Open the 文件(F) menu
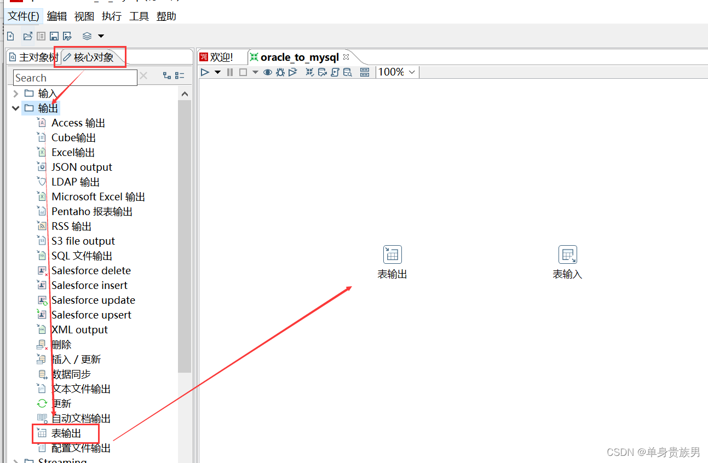708x463 pixels. tap(24, 16)
